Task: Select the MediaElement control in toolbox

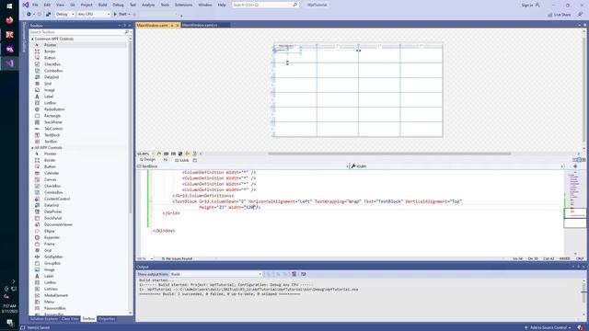Action: (56, 295)
